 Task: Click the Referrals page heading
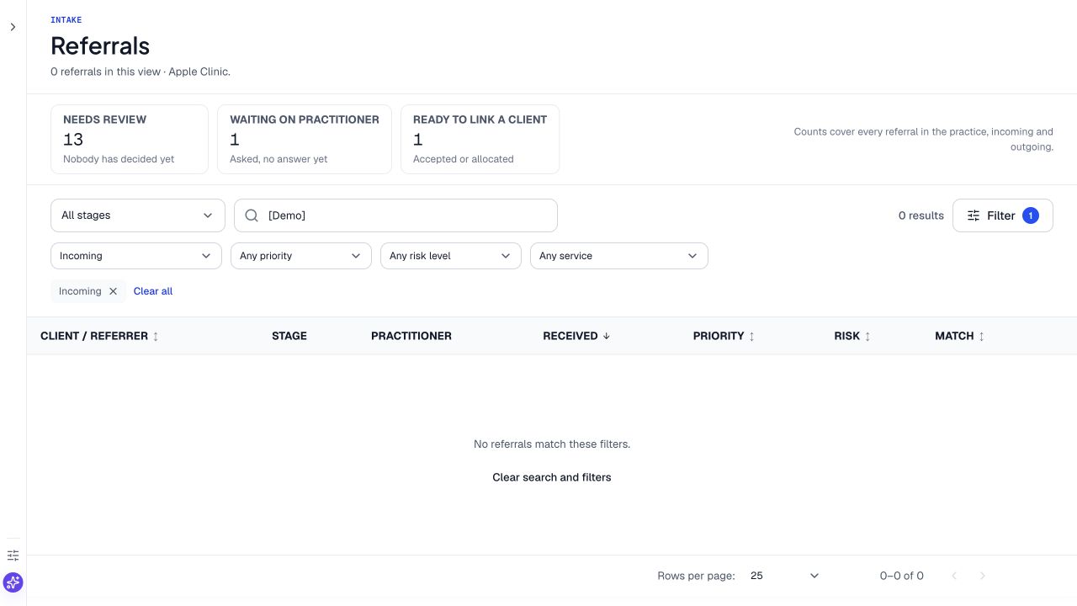pos(100,45)
